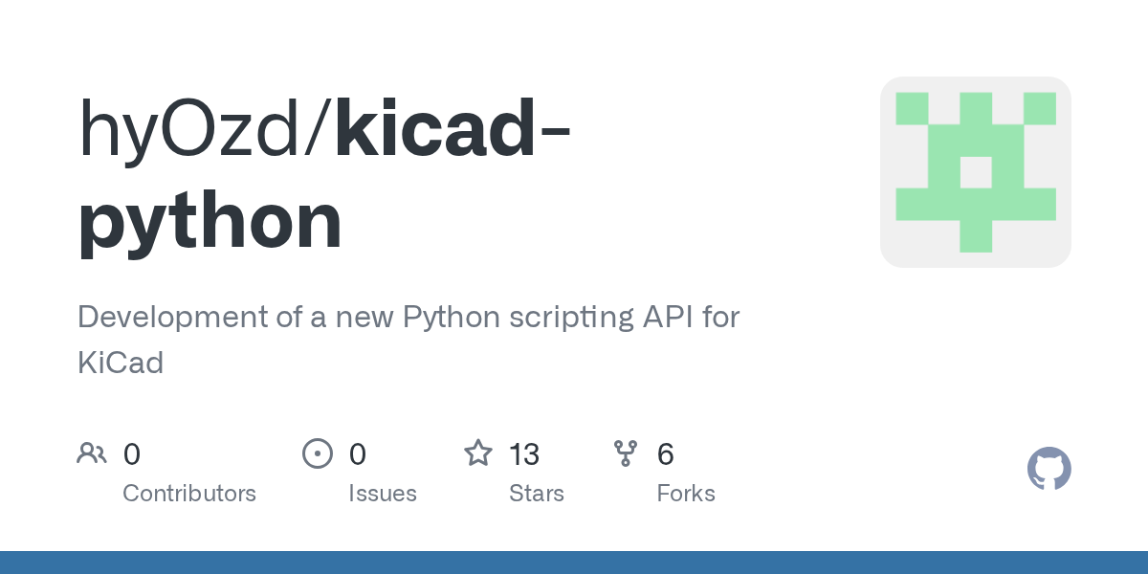
Task: Open the green identicon avatar image
Action: point(975,172)
